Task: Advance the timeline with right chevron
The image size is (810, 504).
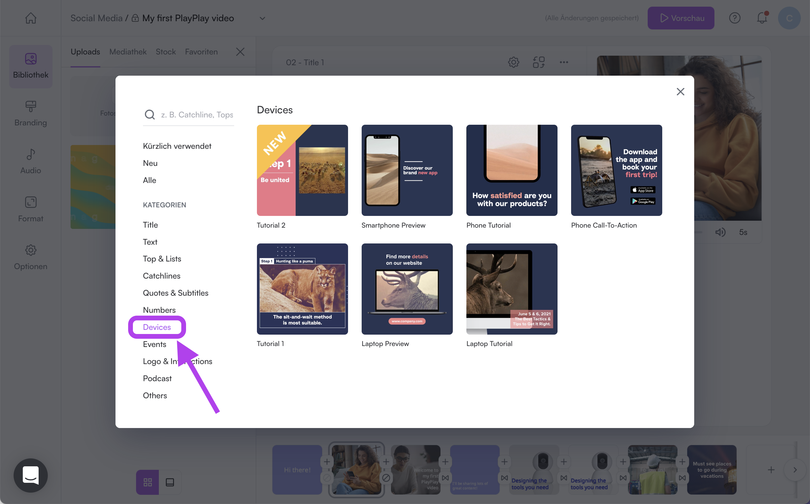Action: [x=795, y=470]
